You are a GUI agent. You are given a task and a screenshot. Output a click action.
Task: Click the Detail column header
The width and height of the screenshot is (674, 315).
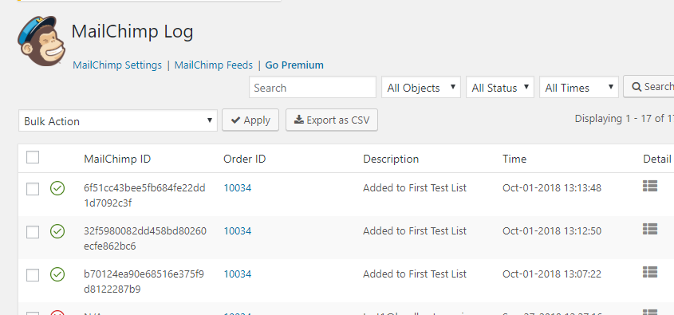point(656,159)
